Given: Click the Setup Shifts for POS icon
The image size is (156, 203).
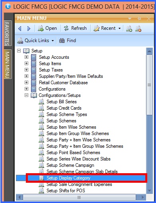Looking at the screenshot, I should [x=41, y=191].
